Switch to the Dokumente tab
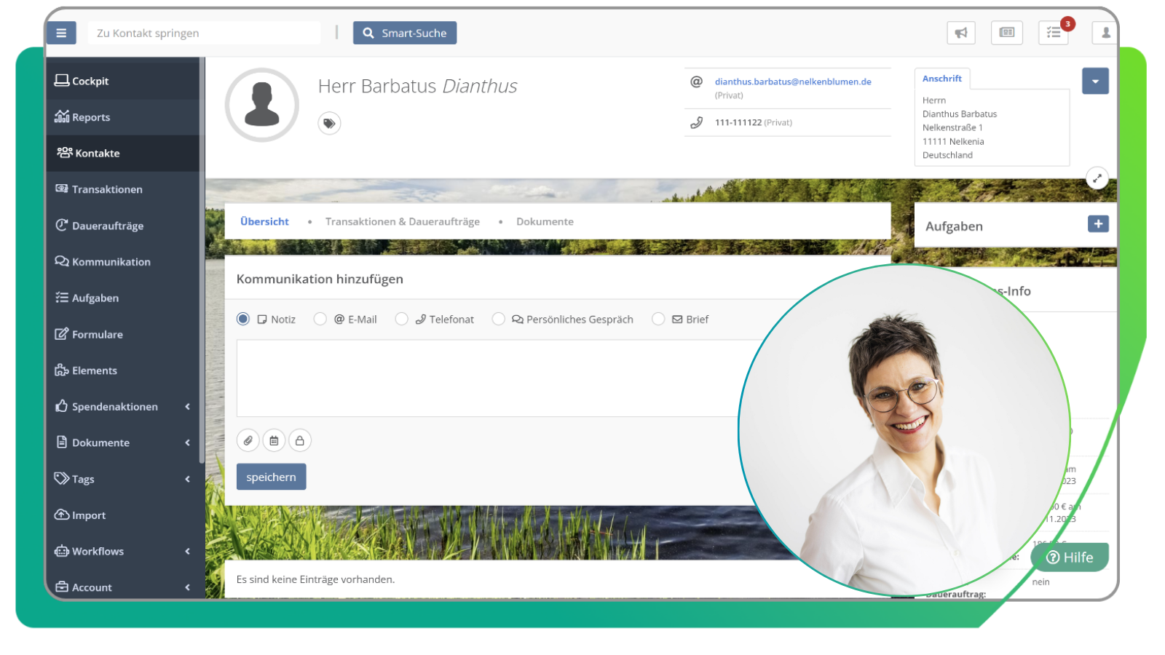The width and height of the screenshot is (1165, 655). coord(545,221)
